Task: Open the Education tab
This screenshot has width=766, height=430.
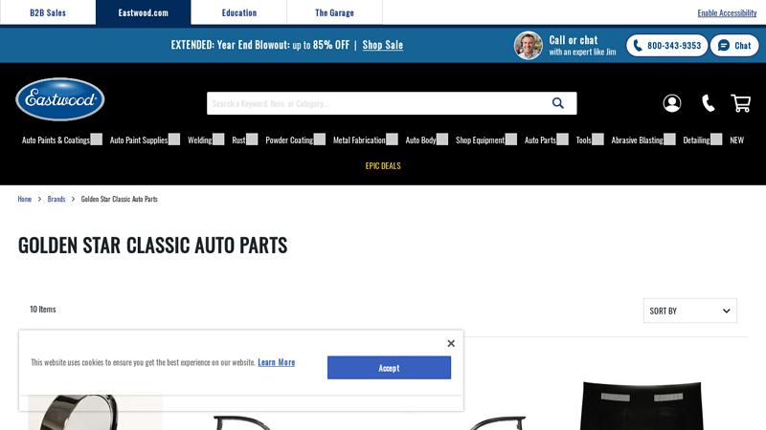Action: click(238, 12)
